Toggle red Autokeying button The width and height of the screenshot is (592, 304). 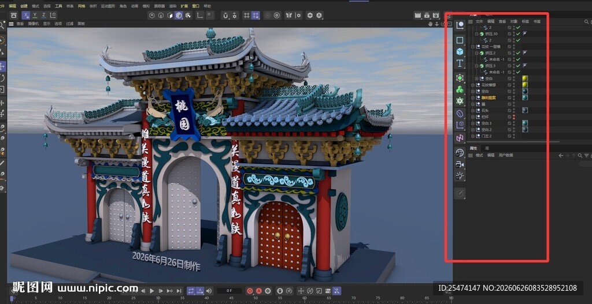click(x=259, y=291)
